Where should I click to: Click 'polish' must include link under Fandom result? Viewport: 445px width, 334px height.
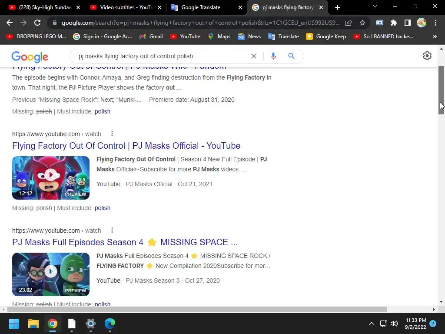tap(103, 111)
